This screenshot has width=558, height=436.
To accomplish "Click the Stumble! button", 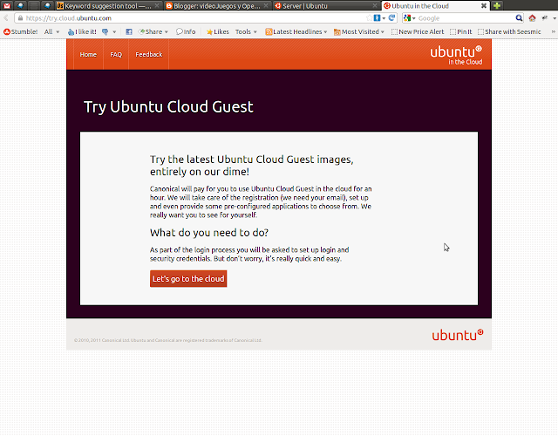I will pos(21,31).
